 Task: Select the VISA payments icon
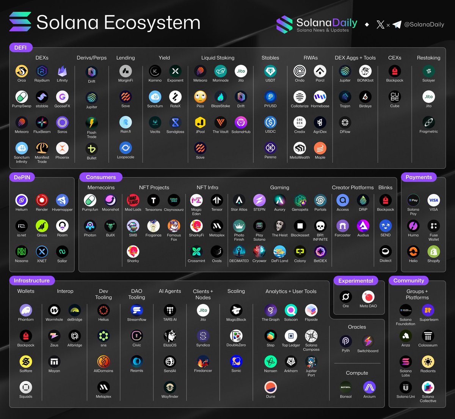pyautogui.click(x=433, y=200)
